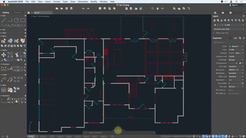This screenshot has height=138, width=246.
Task: Insert a table with Table tool
Action: 3,90
